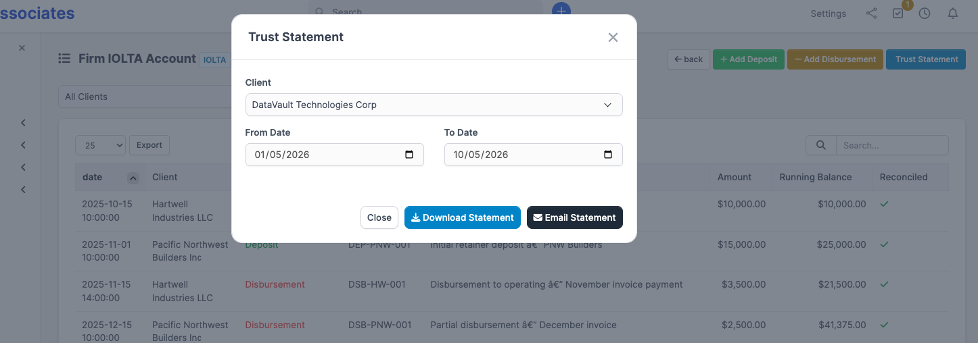Open the Settings menu item
Viewport: 978px width, 343px height.
coord(828,14)
